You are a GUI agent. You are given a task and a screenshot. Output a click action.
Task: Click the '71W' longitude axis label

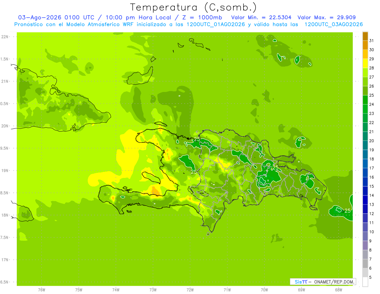pyautogui.click(x=227, y=290)
